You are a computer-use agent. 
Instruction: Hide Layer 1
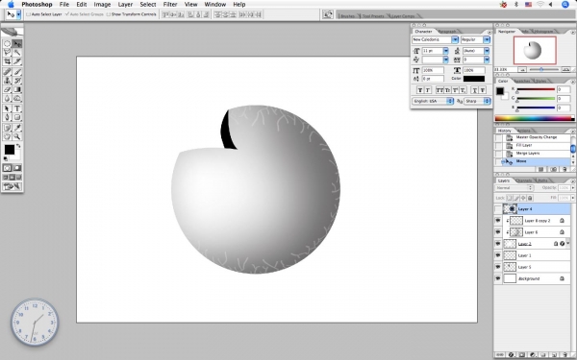pyautogui.click(x=498, y=255)
